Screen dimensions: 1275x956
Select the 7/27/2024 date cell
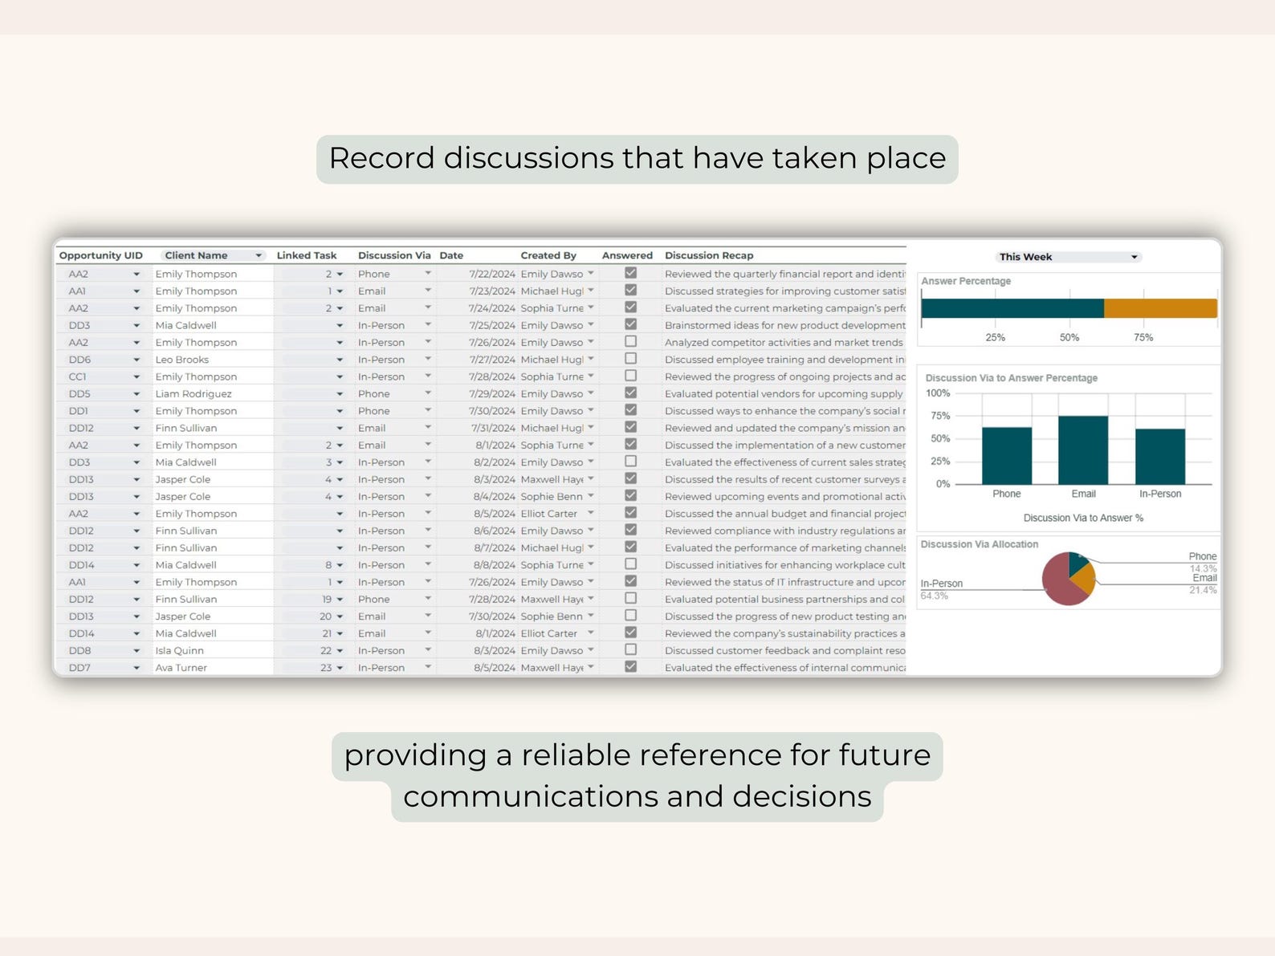tap(477, 360)
